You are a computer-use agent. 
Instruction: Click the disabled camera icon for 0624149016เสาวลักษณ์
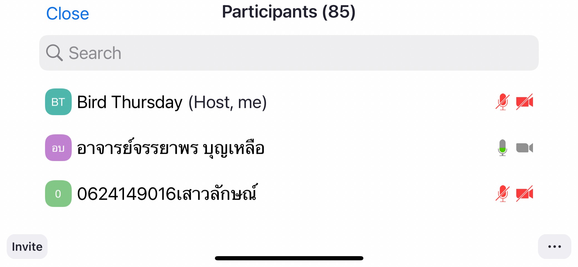click(525, 194)
